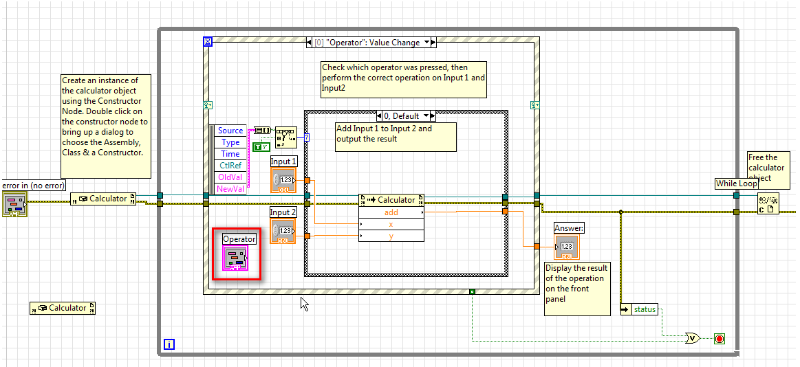Click the event structure timeout terminal
The height and width of the screenshot is (367, 800).
point(208,42)
